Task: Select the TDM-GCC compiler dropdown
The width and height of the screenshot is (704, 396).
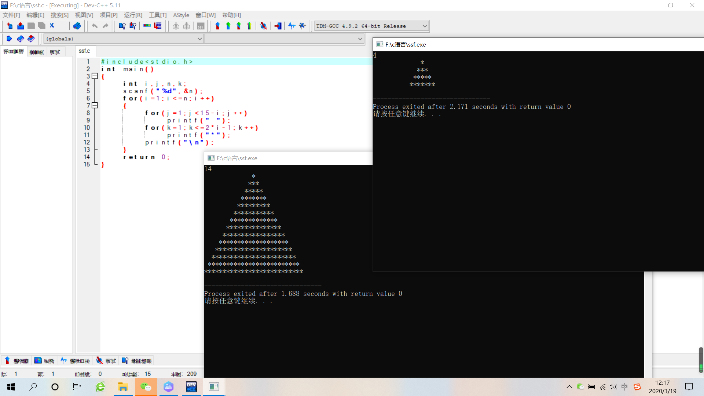Action: coord(370,26)
